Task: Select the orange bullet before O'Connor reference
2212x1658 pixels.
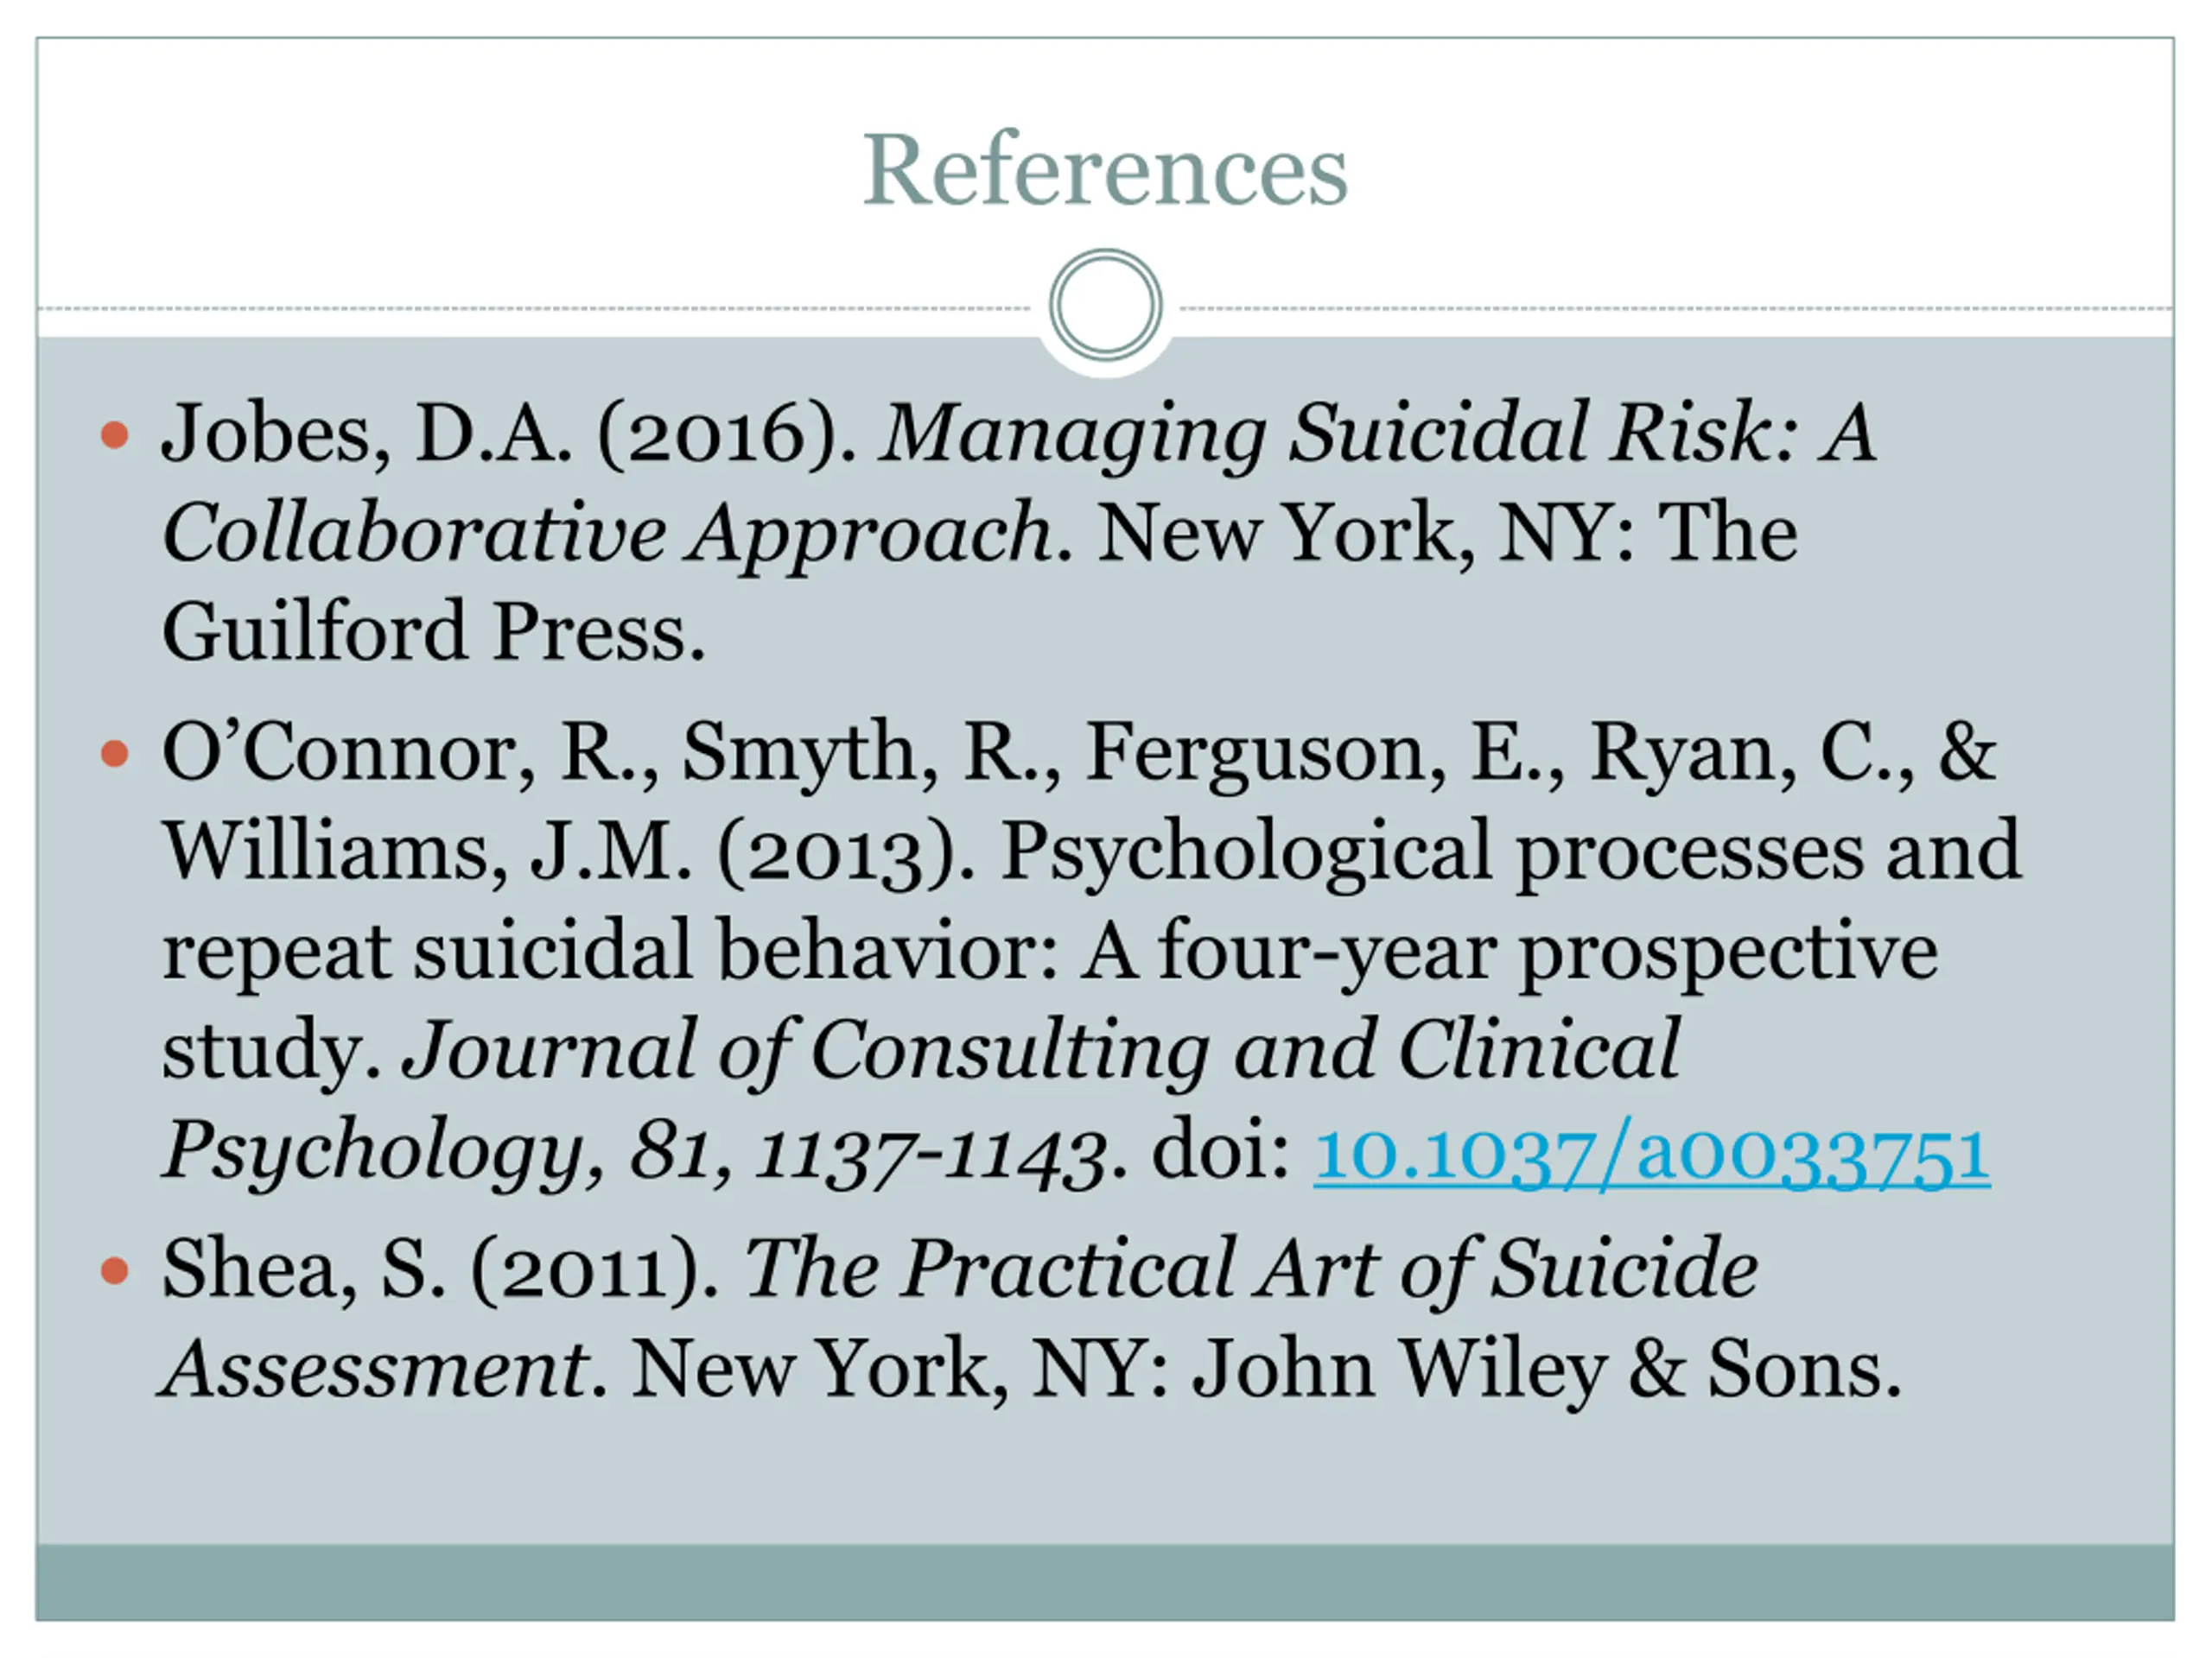Action: click(115, 752)
